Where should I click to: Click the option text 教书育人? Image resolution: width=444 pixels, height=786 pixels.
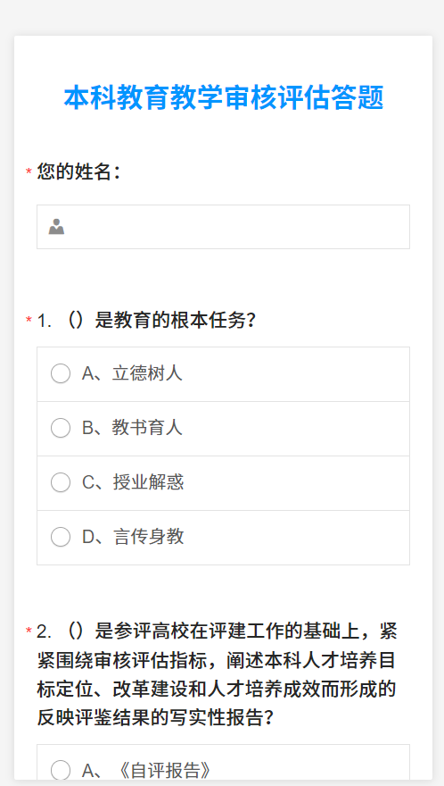pyautogui.click(x=147, y=428)
